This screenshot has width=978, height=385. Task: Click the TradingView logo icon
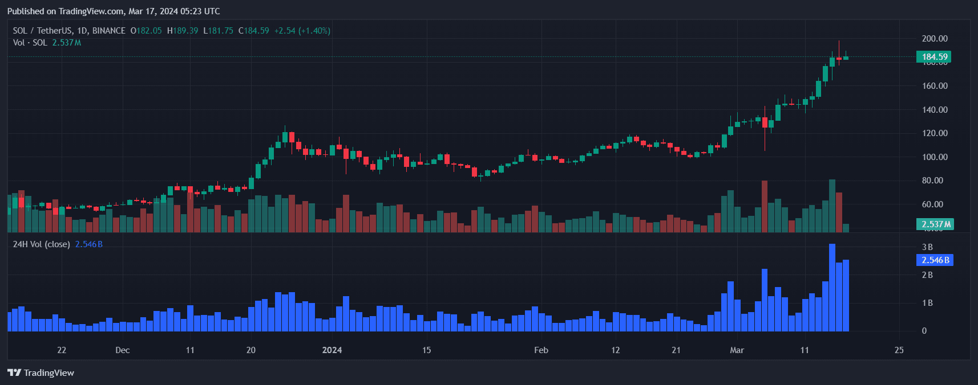pyautogui.click(x=14, y=372)
